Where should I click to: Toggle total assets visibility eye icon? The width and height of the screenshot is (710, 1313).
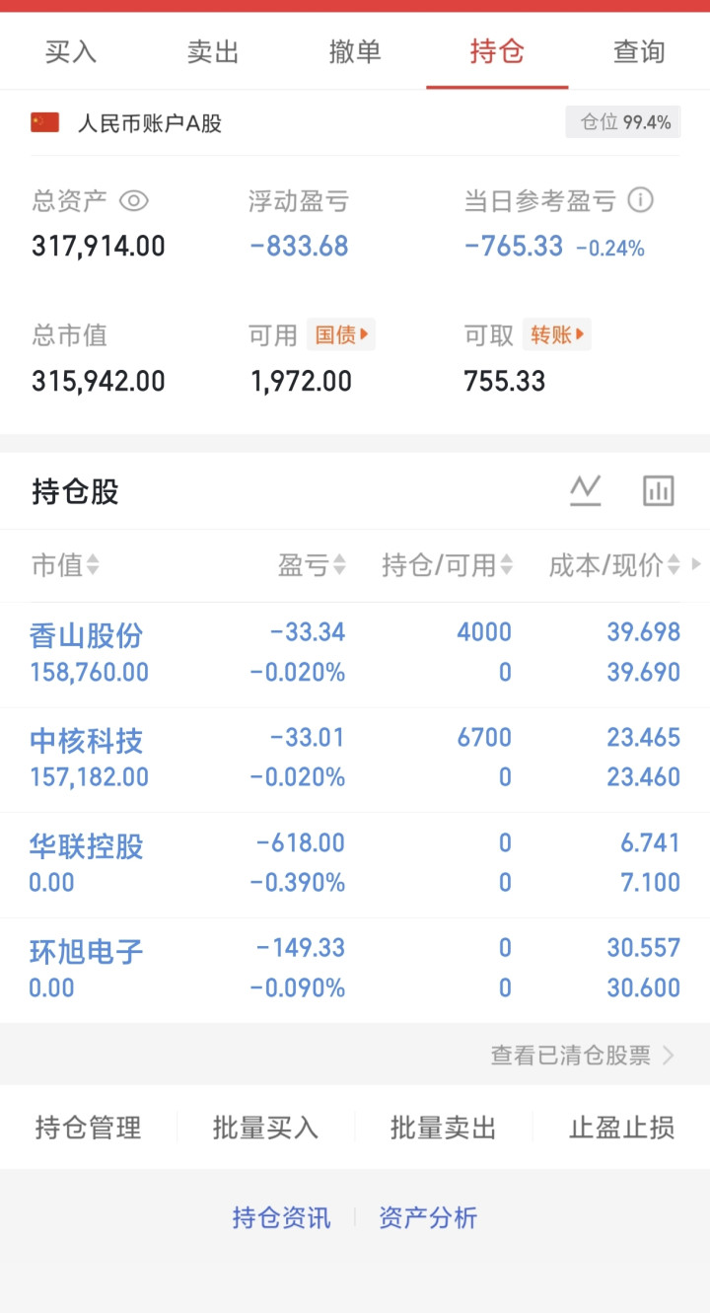[x=134, y=201]
